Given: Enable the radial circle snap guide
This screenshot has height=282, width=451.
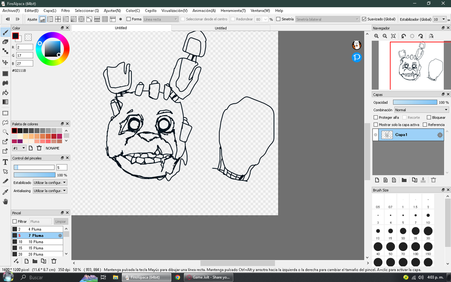Looking at the screenshot, I should pos(81,19).
